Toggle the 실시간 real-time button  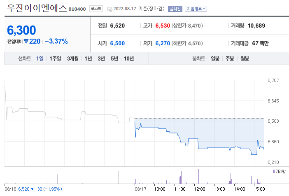tap(175, 9)
